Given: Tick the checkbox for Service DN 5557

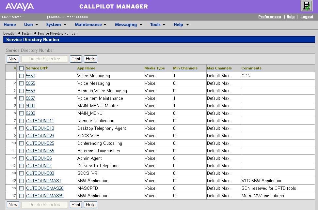Looking at the screenshot, I should coord(21,98).
